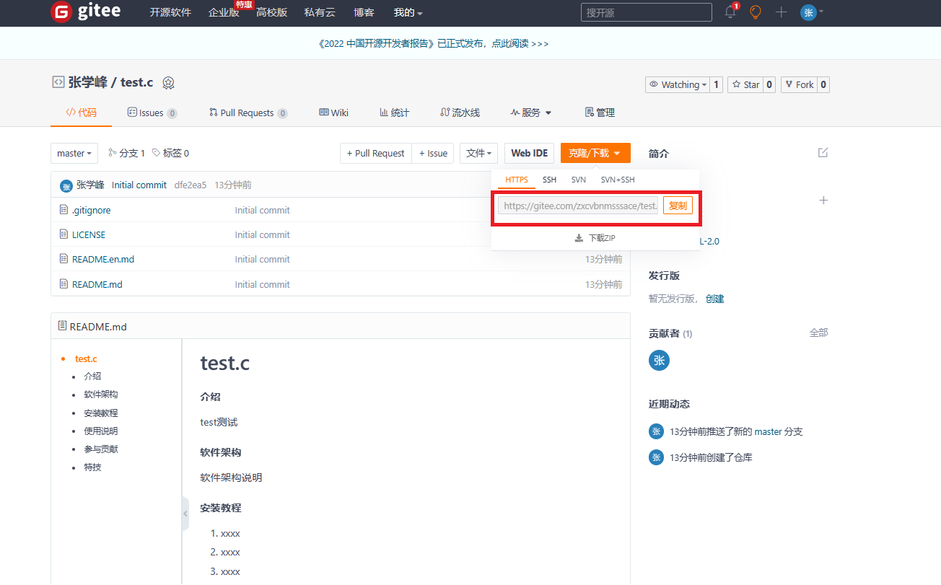Click the 张 contributor avatar

pos(659,361)
